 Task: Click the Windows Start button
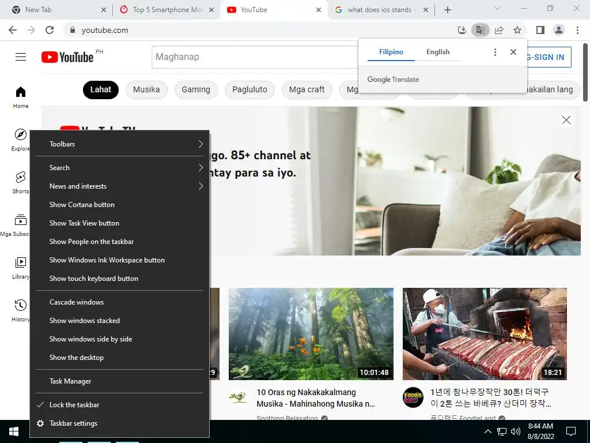14,431
